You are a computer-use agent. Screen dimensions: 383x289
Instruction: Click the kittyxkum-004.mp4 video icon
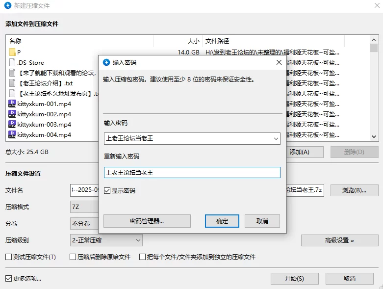click(12, 134)
